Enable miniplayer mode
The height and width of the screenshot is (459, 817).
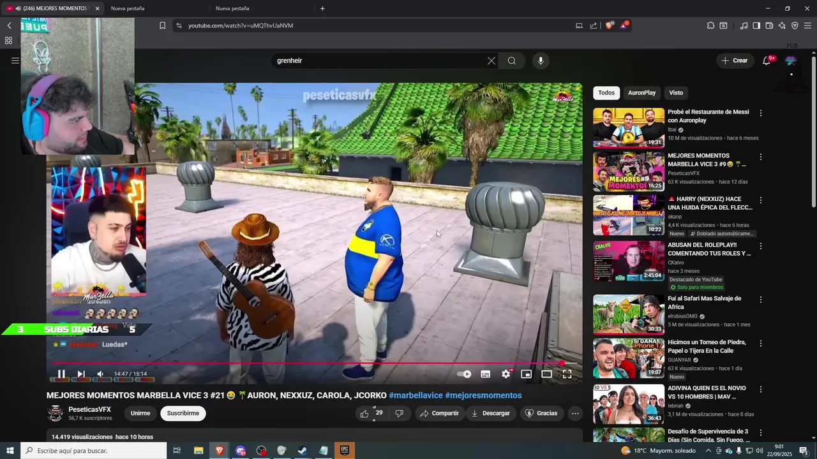pos(527,374)
